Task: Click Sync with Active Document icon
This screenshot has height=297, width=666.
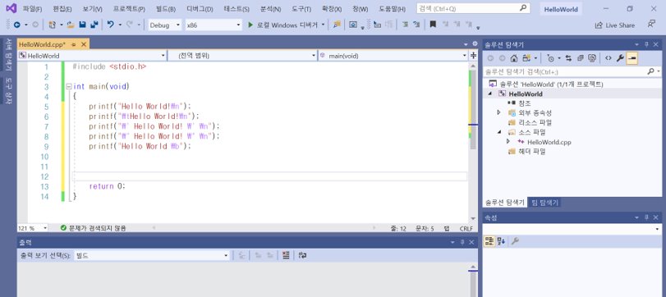Action: tap(568, 58)
